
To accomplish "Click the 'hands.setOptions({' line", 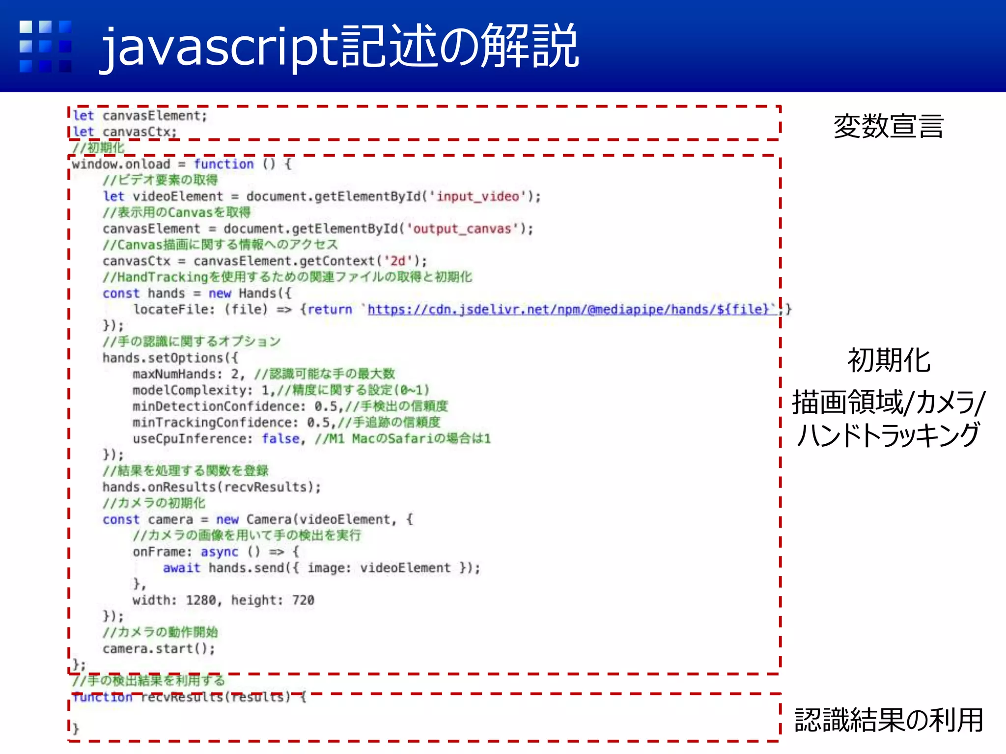I will [x=170, y=358].
